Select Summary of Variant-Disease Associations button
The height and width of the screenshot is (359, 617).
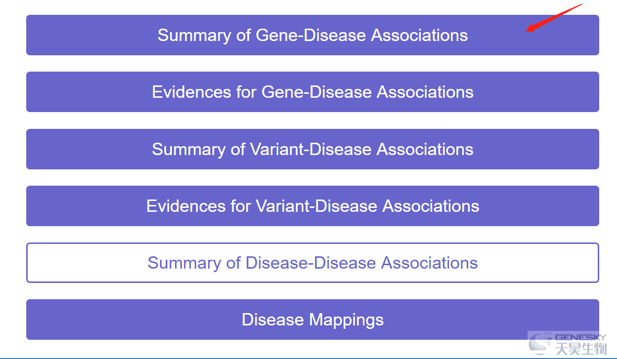(x=312, y=149)
